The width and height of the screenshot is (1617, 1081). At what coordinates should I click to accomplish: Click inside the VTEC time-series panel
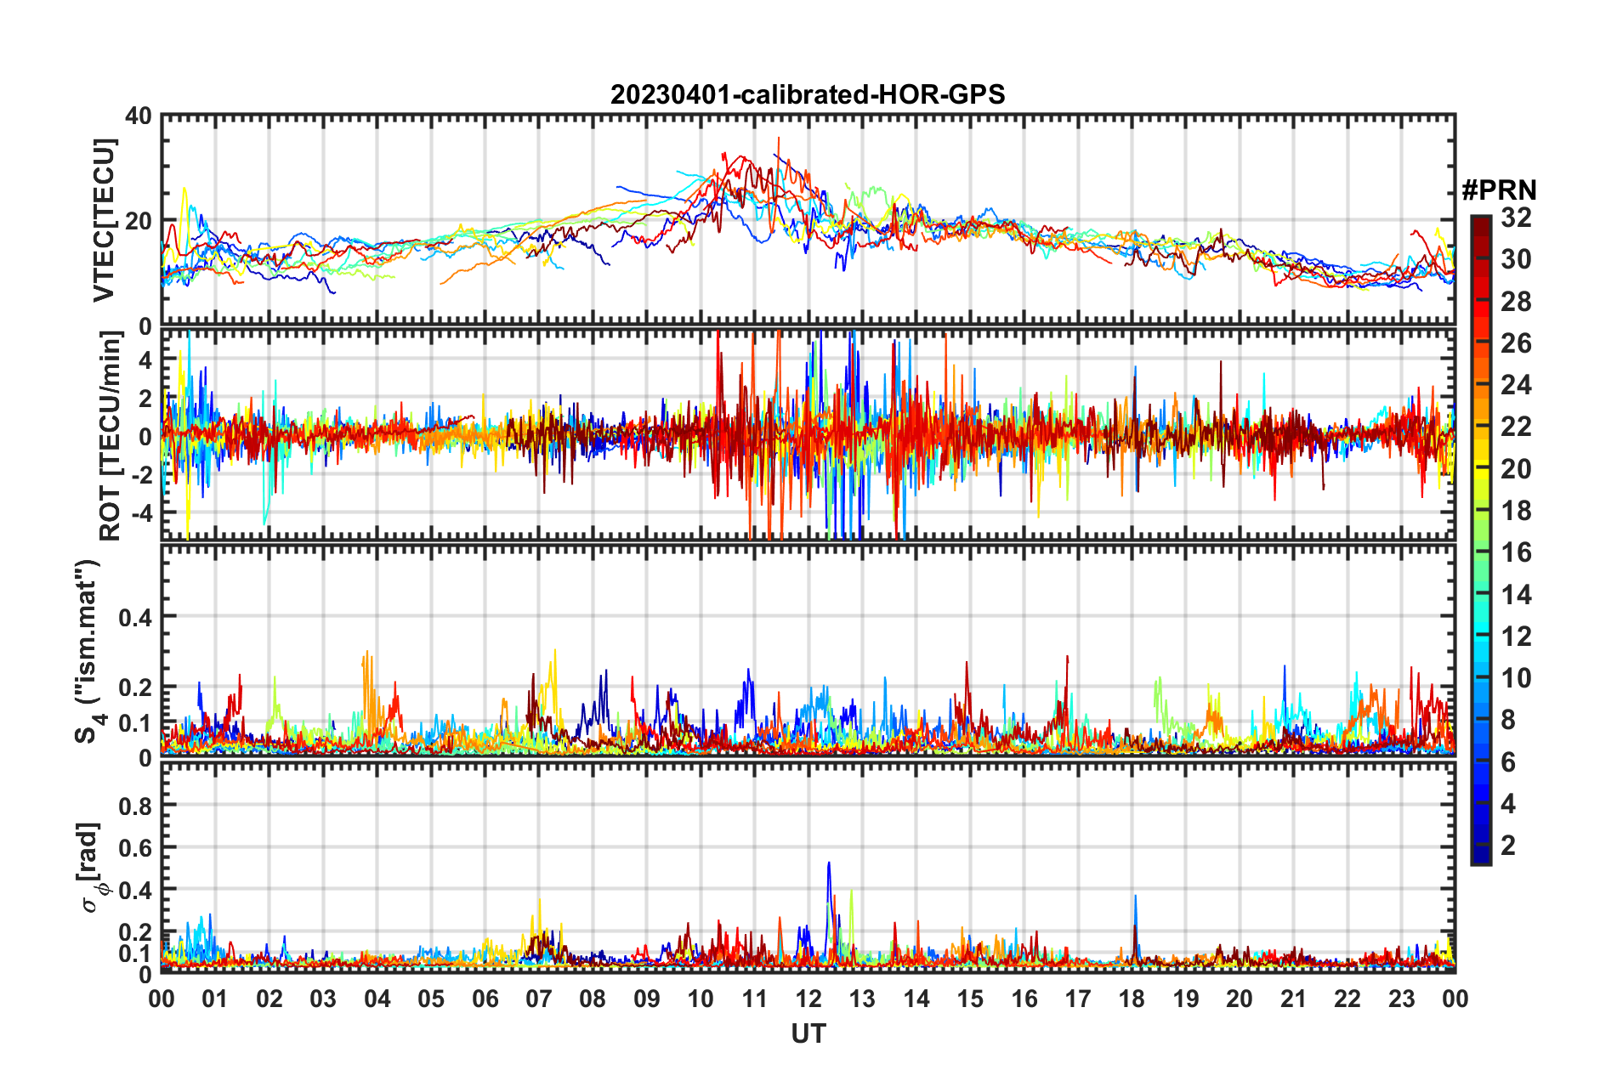coord(808,220)
